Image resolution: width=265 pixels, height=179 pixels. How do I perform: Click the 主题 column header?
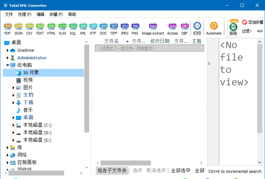pos(197,41)
